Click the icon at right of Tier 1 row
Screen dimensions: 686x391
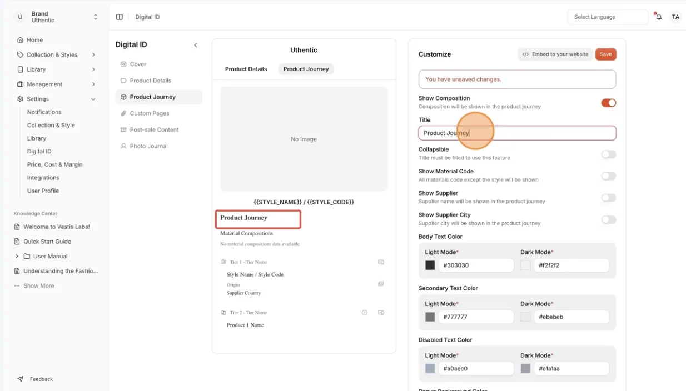coord(381,262)
